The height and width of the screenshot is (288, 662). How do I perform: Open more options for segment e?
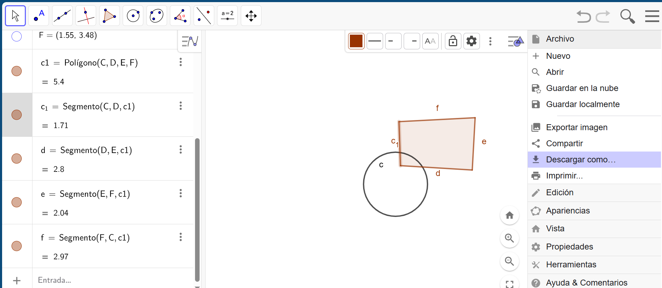coord(181,194)
